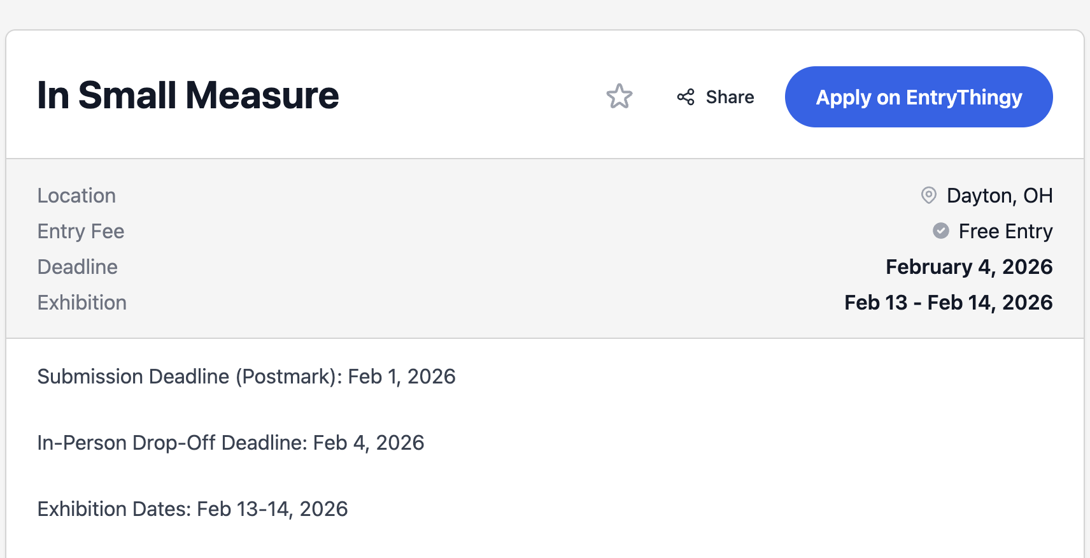Screen dimensions: 1090x558
Task: Click the Deadline row label
Action: tap(78, 267)
